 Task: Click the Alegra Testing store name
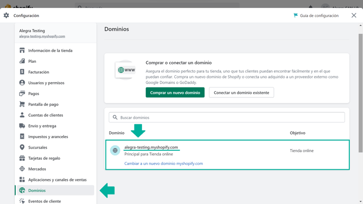tap(32, 31)
